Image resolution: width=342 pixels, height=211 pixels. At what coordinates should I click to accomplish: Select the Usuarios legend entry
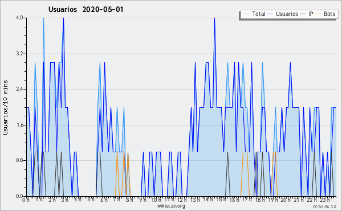(x=283, y=14)
